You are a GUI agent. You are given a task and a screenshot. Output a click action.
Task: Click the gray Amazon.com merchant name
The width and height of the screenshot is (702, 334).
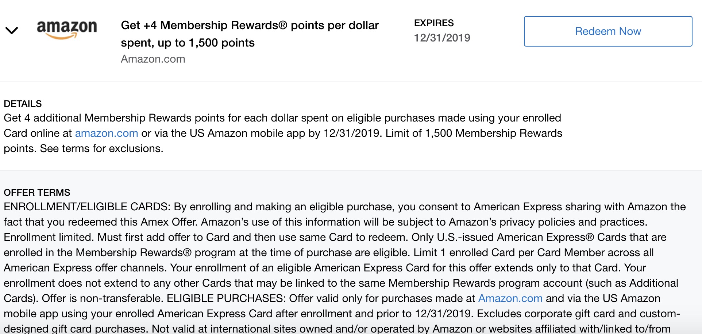153,59
